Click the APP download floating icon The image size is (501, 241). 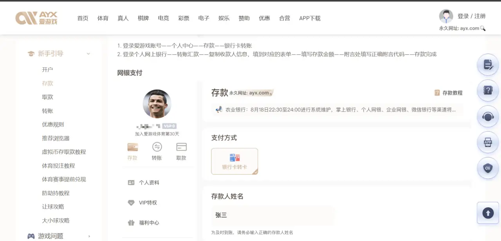[x=488, y=143]
